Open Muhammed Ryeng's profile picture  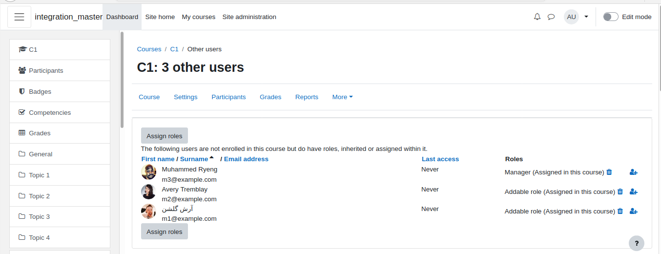point(148,172)
